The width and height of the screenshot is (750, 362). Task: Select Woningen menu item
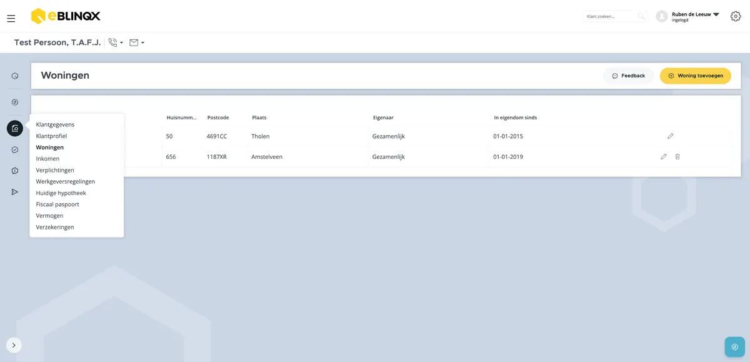point(50,148)
